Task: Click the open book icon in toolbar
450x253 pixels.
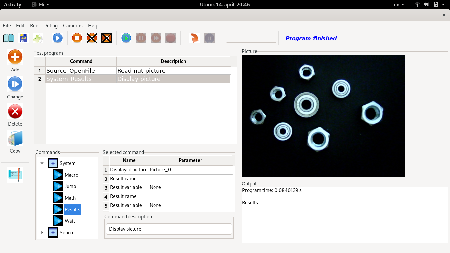Action: tap(9, 38)
